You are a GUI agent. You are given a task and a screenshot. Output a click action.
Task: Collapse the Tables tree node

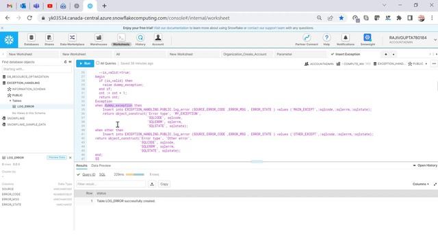click(x=10, y=100)
